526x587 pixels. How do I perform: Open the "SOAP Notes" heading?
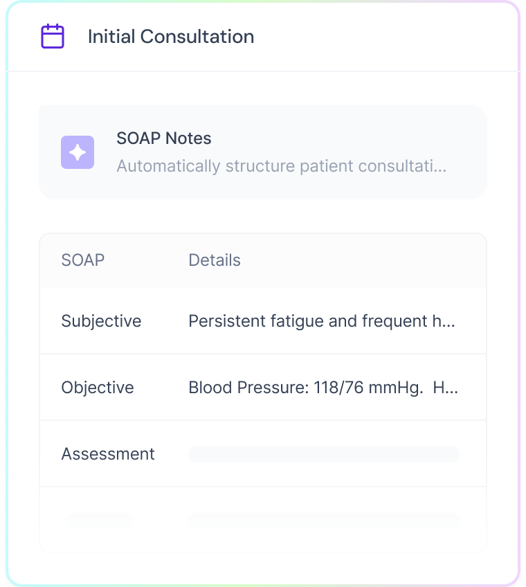[x=164, y=138]
